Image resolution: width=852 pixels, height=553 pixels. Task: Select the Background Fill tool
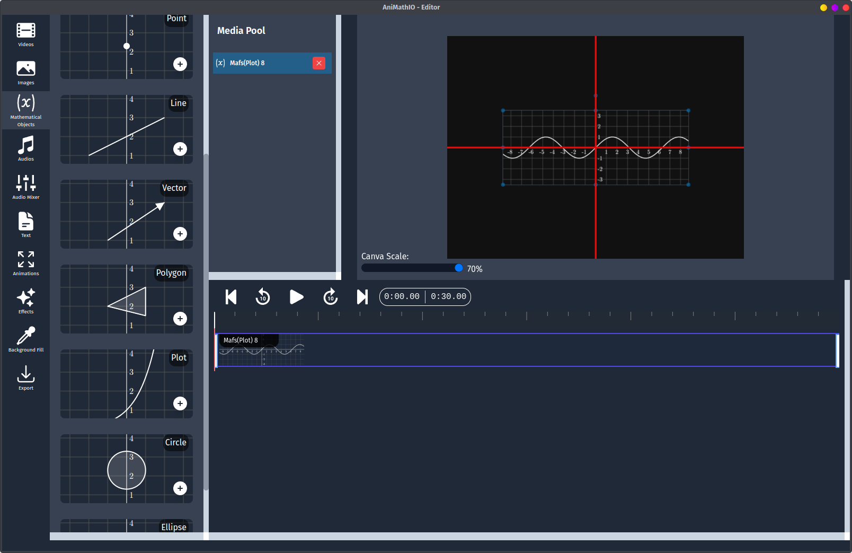point(25,340)
